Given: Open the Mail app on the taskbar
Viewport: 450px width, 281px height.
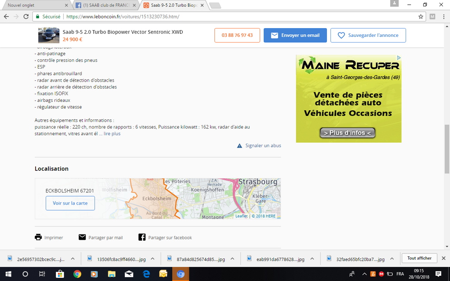Looking at the screenshot, I should click(129, 274).
